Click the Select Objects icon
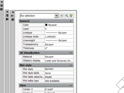Image resolution: width=124 pixels, height=93 pixels. coord(67,16)
